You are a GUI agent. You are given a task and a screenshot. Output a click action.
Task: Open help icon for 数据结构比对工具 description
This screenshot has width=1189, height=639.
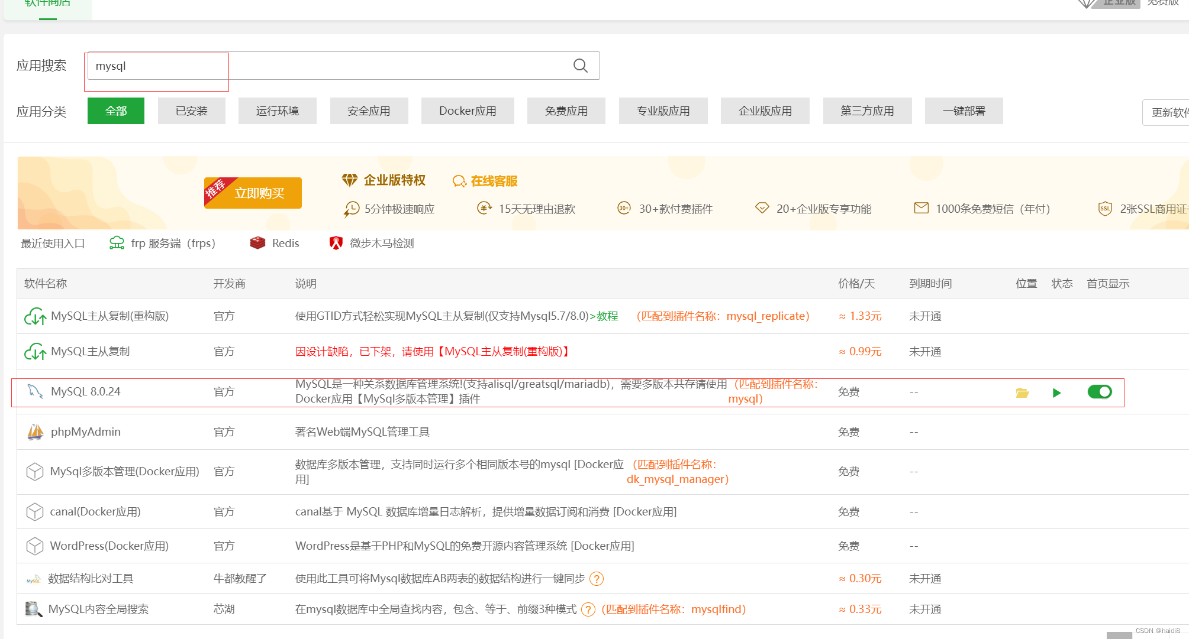597,579
